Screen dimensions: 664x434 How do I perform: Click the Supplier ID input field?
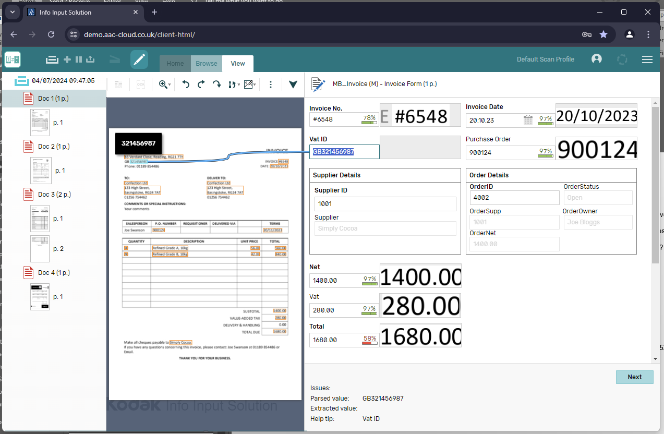(x=385, y=204)
